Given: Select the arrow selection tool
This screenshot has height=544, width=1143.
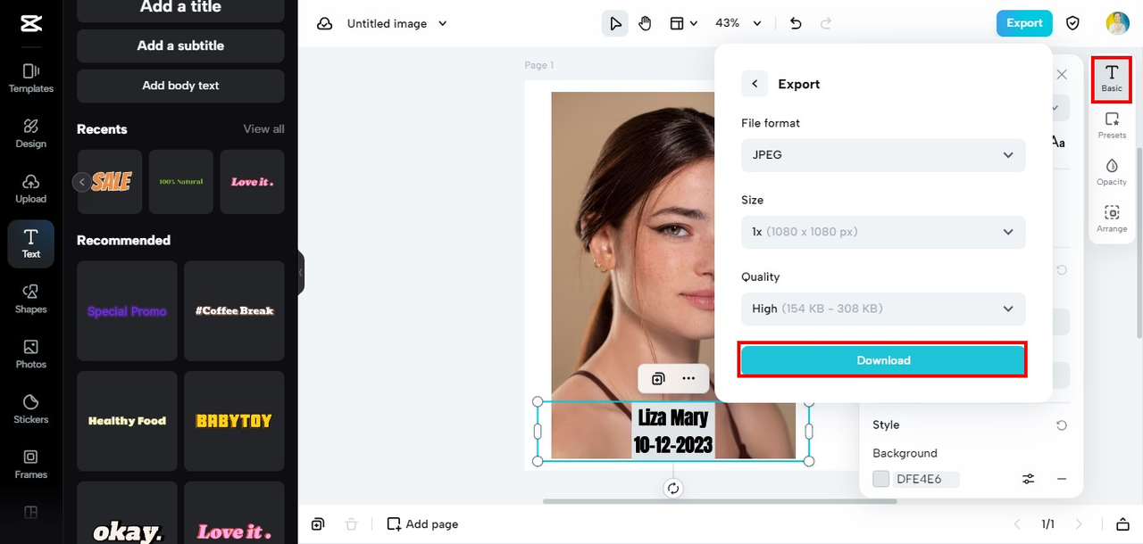Looking at the screenshot, I should tap(614, 23).
